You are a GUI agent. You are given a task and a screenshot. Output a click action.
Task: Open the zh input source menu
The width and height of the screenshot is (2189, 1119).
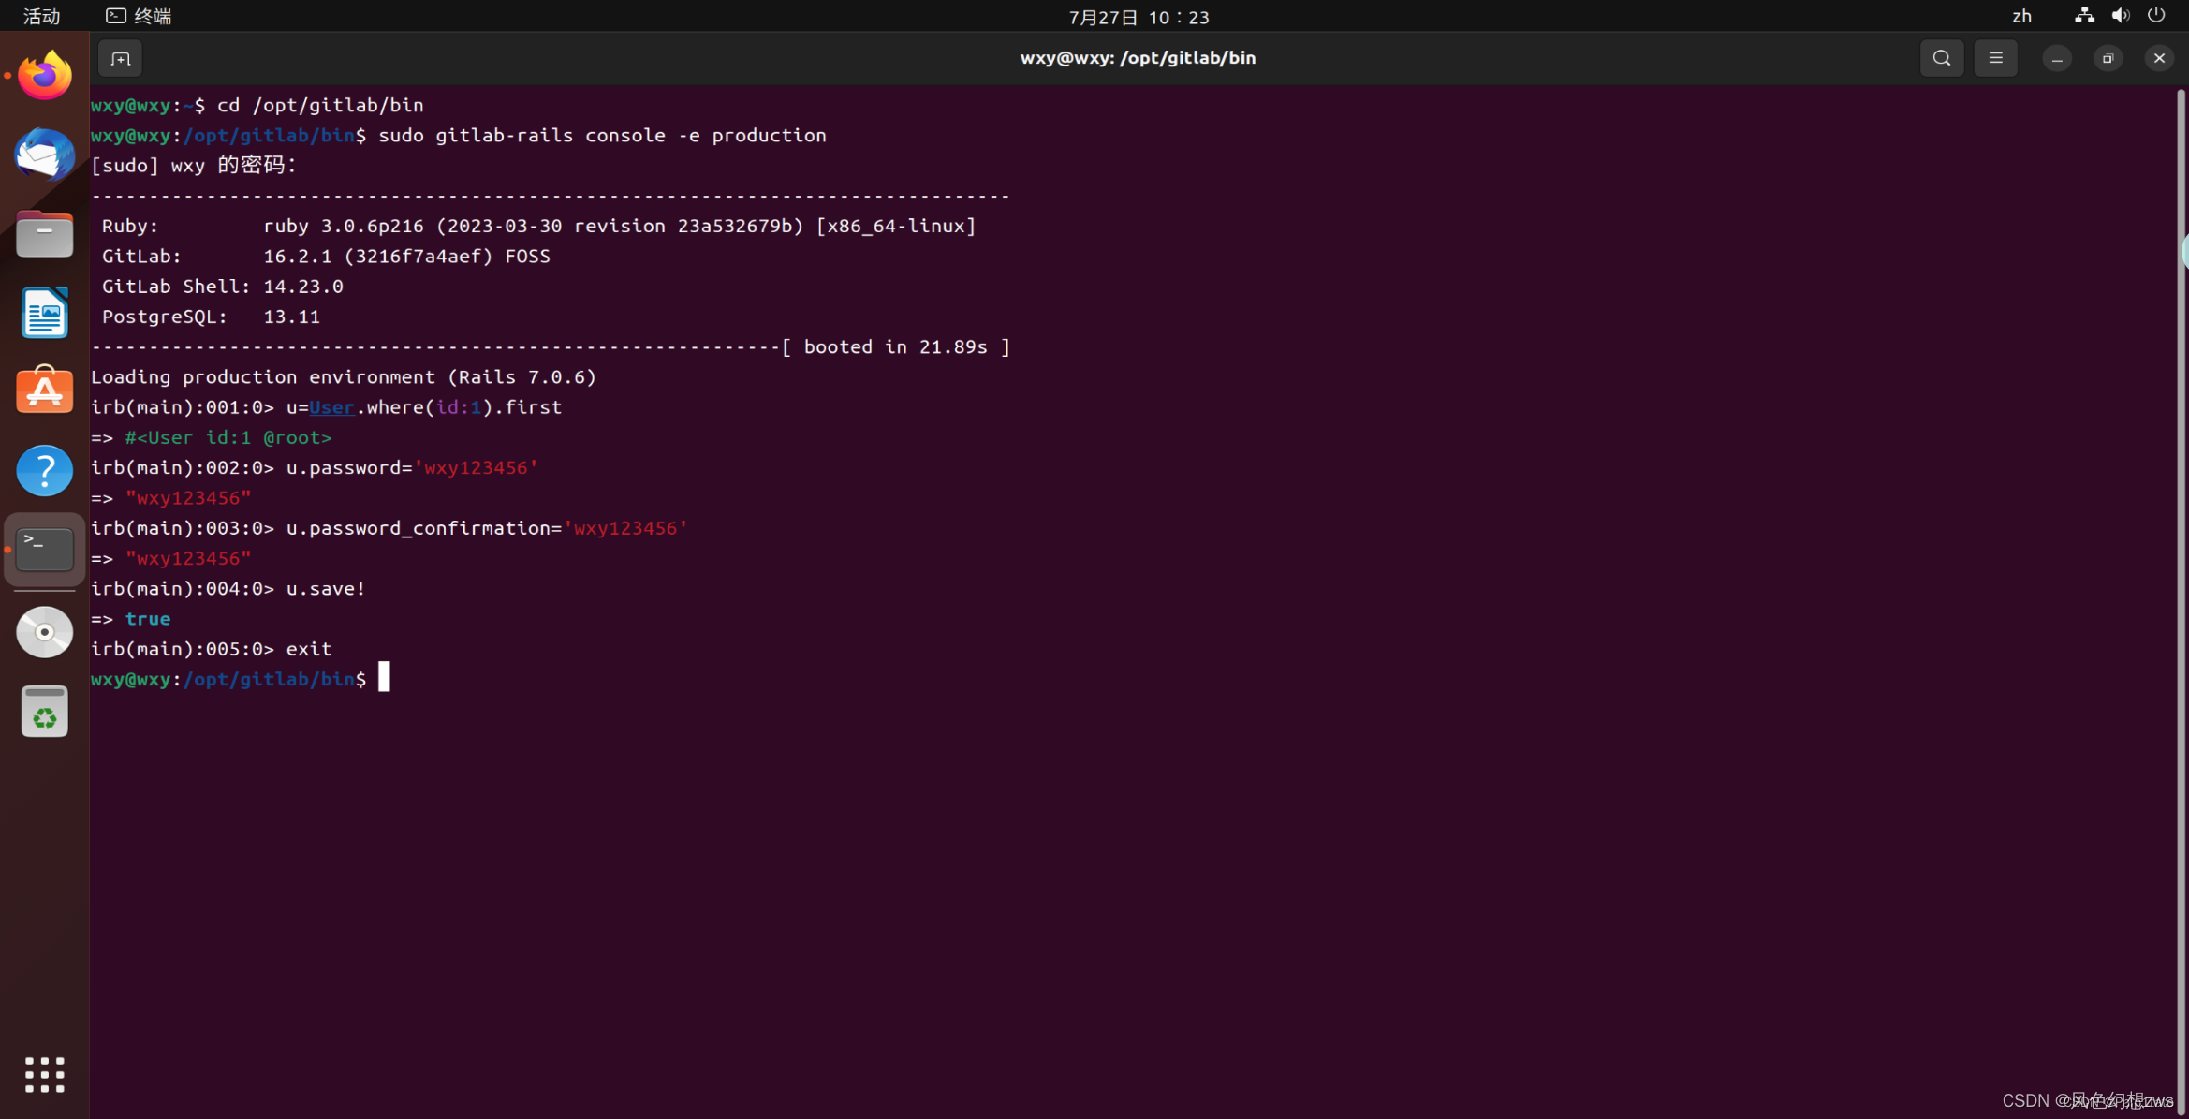[2022, 15]
